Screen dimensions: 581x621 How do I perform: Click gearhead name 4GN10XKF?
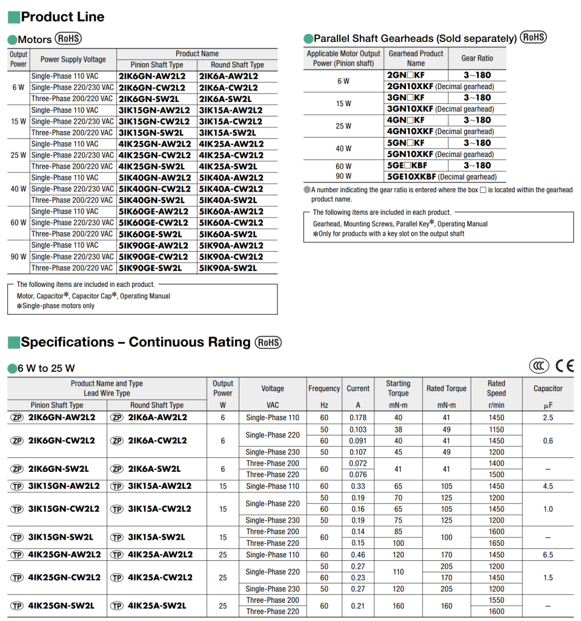coord(410,132)
